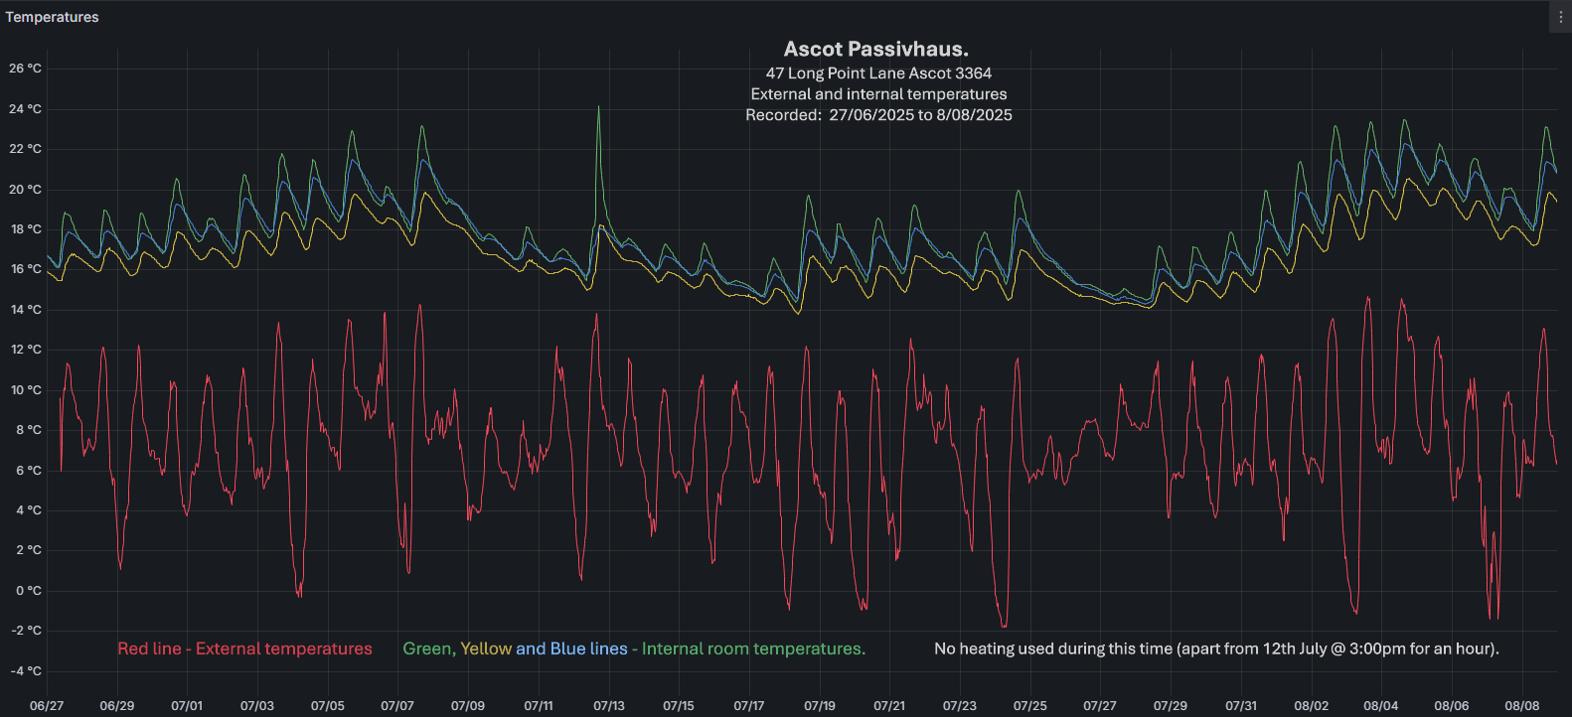Click the -4 °C y-axis label
The height and width of the screenshot is (717, 1572).
[27, 670]
